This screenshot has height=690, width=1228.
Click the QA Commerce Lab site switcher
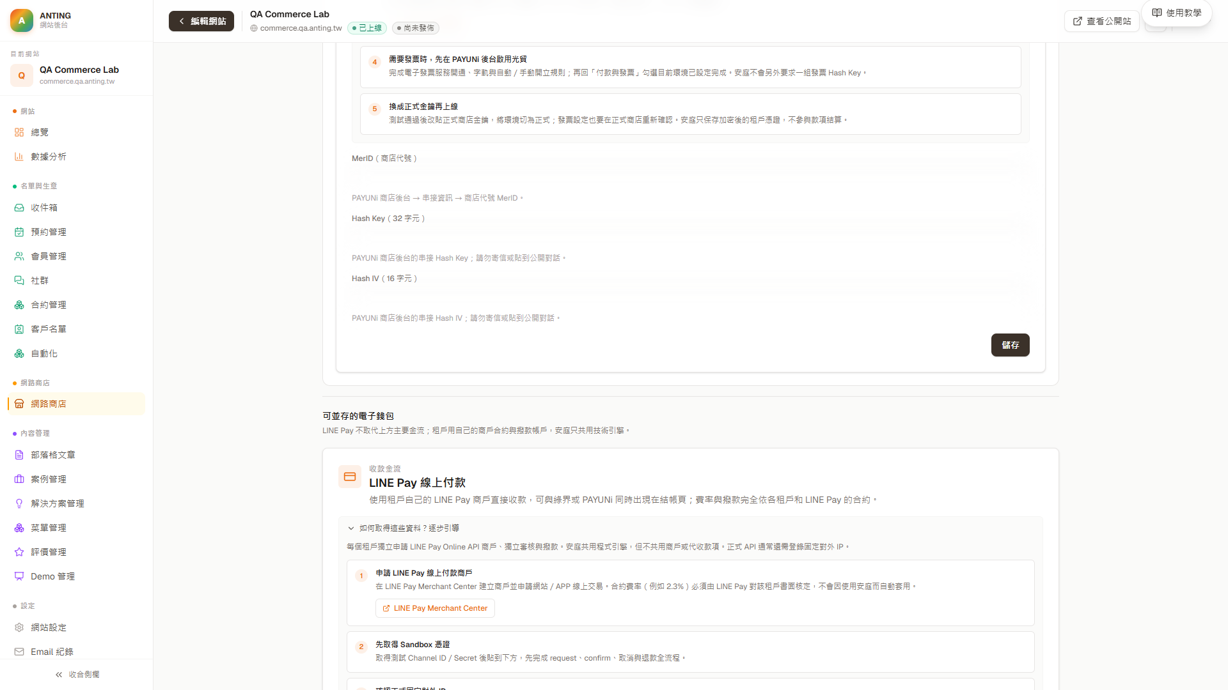(77, 75)
